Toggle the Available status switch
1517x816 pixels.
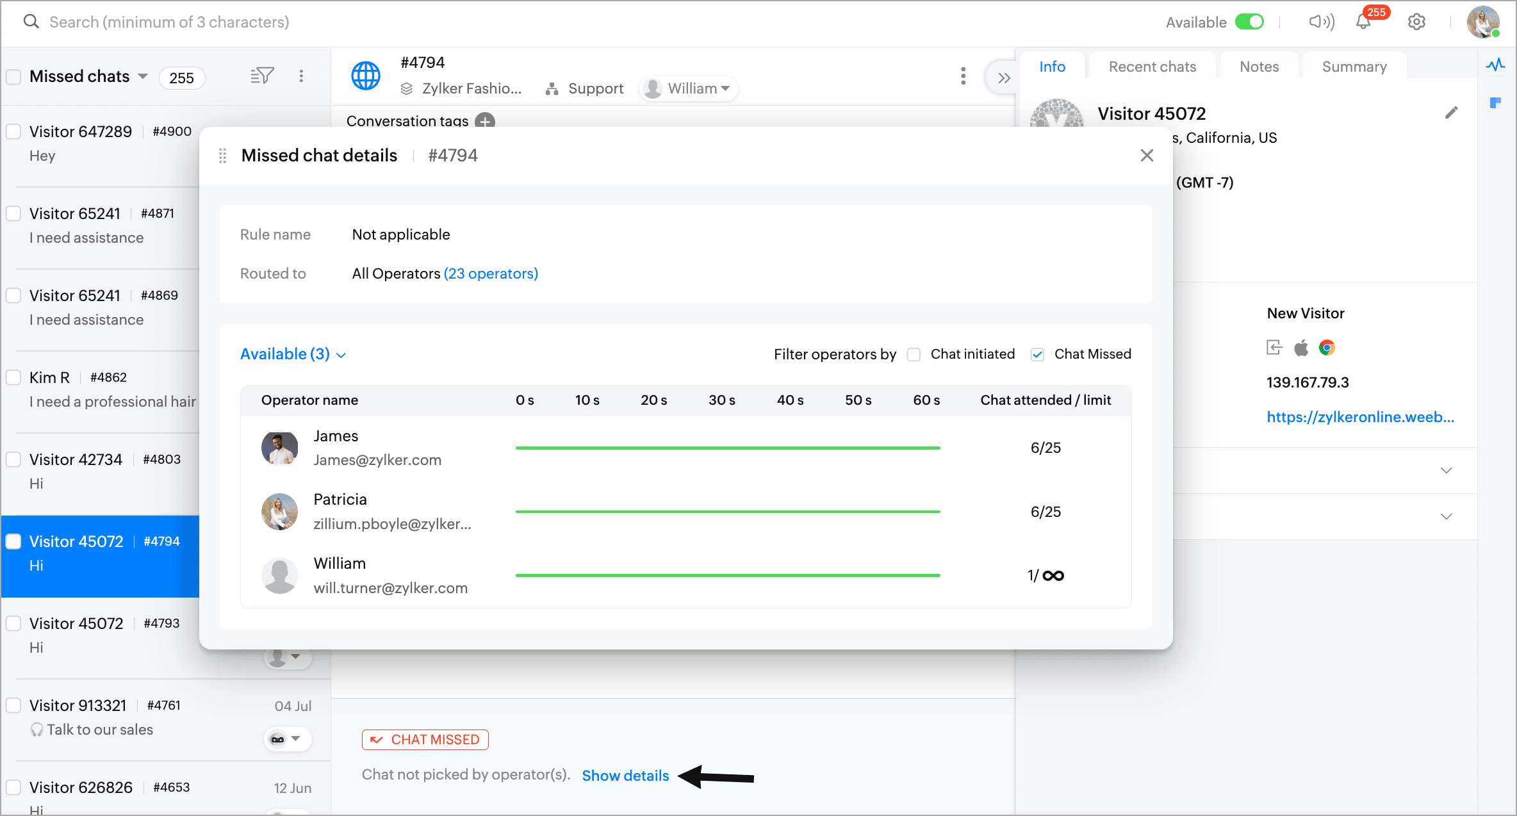pos(1249,22)
